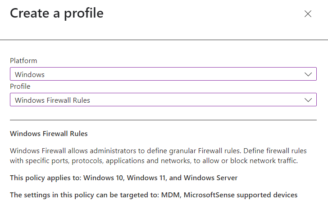Click 'Windows Firewall Rules' text in Profile field
This screenshot has height=223, width=328.
pyautogui.click(x=52, y=100)
